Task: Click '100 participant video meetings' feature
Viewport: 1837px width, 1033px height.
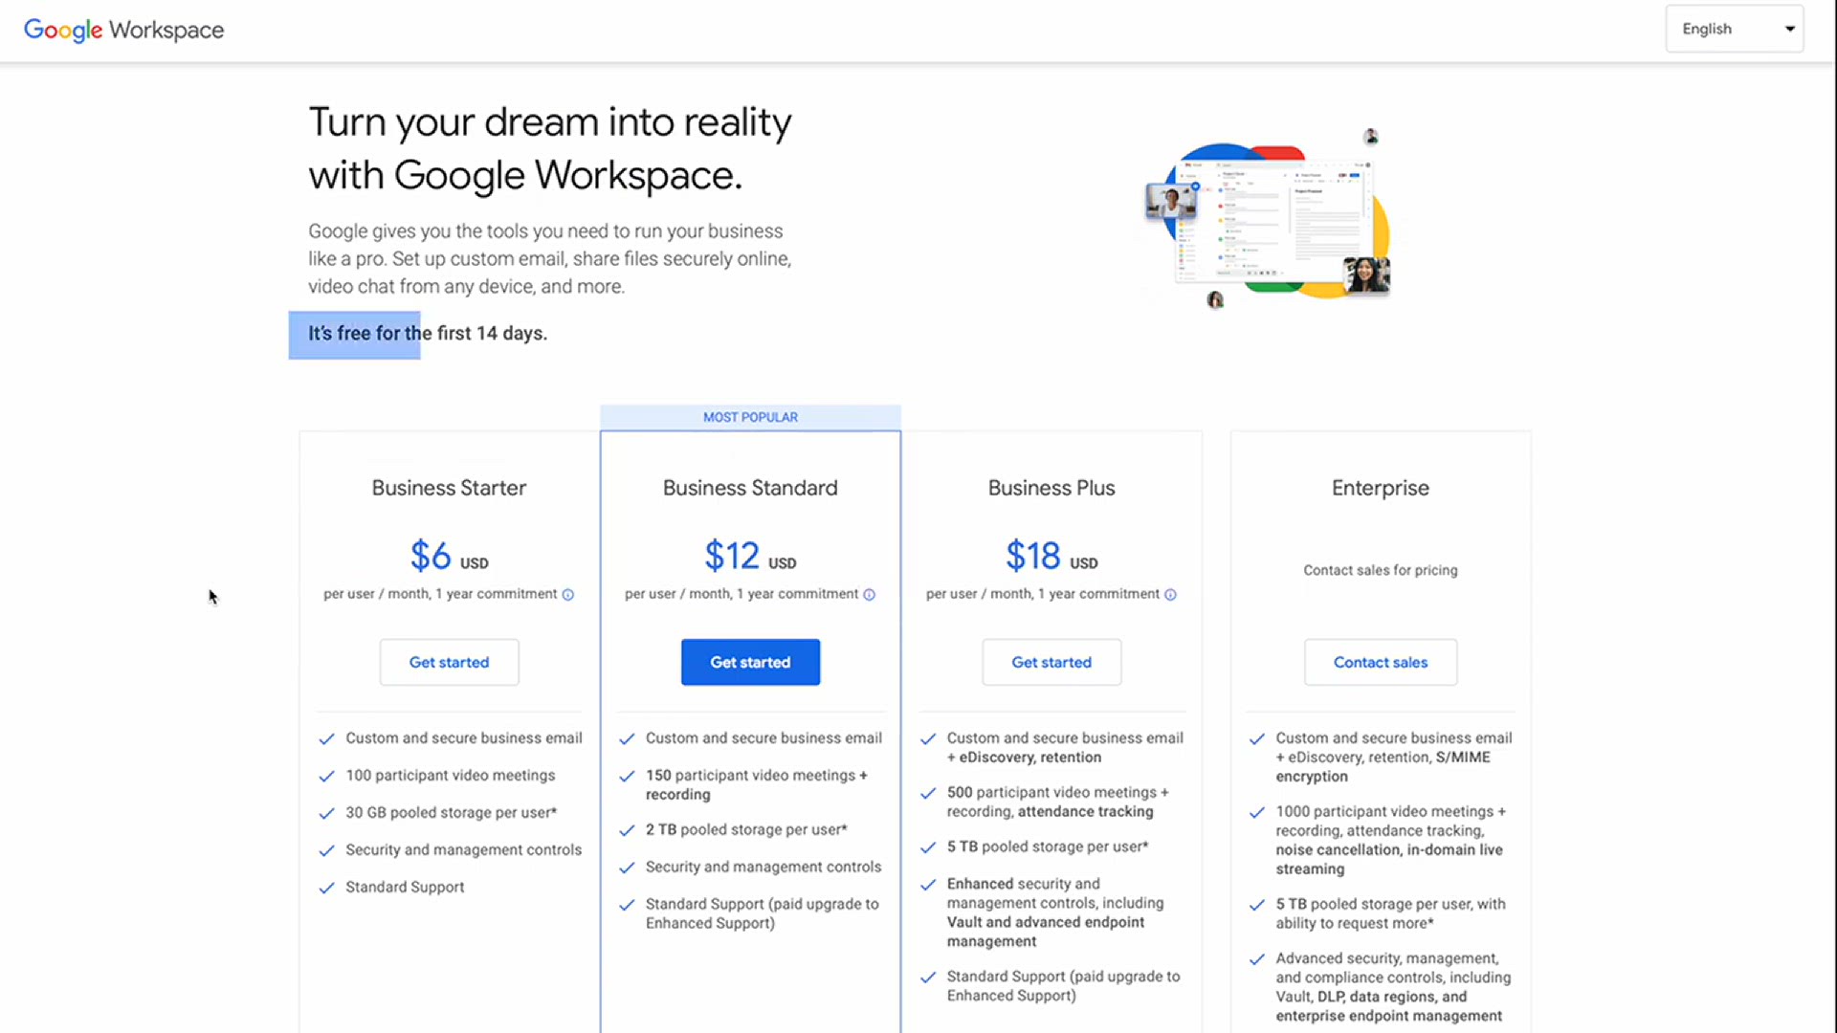Action: (451, 776)
